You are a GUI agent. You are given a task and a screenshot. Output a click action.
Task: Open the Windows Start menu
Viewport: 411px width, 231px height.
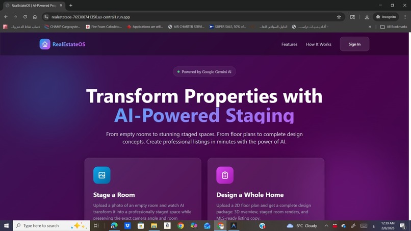tap(6, 225)
